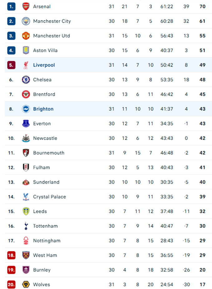Click the Chelsea club crest
This screenshot has width=212, height=289.
click(x=26, y=80)
